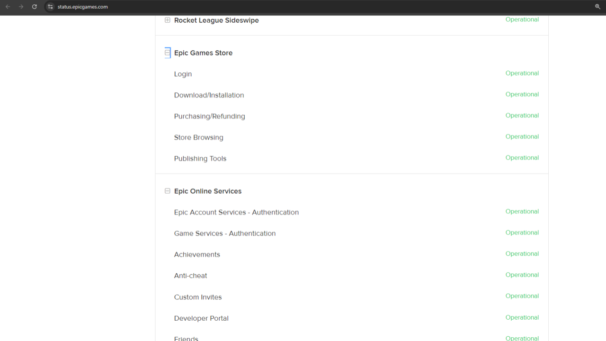View site information for status.epicgames.com
Image resolution: width=606 pixels, height=341 pixels.
pyautogui.click(x=50, y=7)
